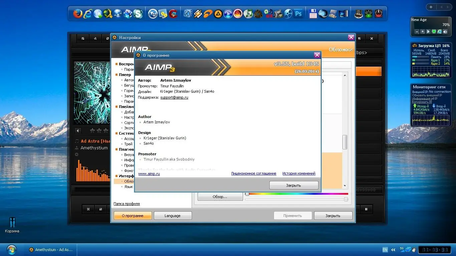Click the support@aimp.ru email link
This screenshot has height=256, width=456.
pyautogui.click(x=174, y=97)
